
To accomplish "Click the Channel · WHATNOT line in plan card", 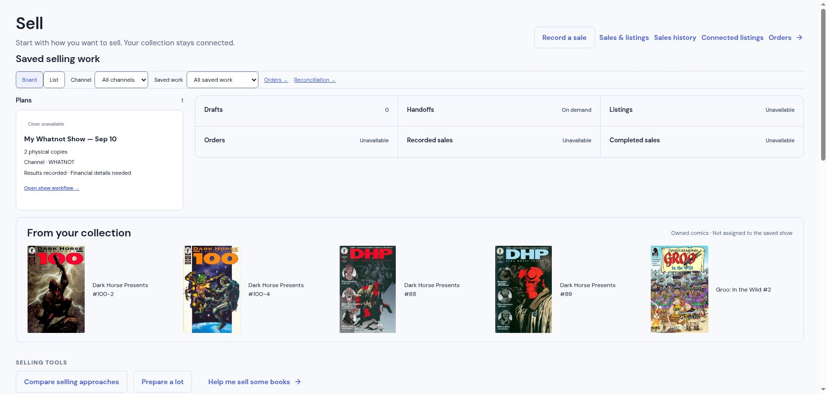I will (49, 162).
